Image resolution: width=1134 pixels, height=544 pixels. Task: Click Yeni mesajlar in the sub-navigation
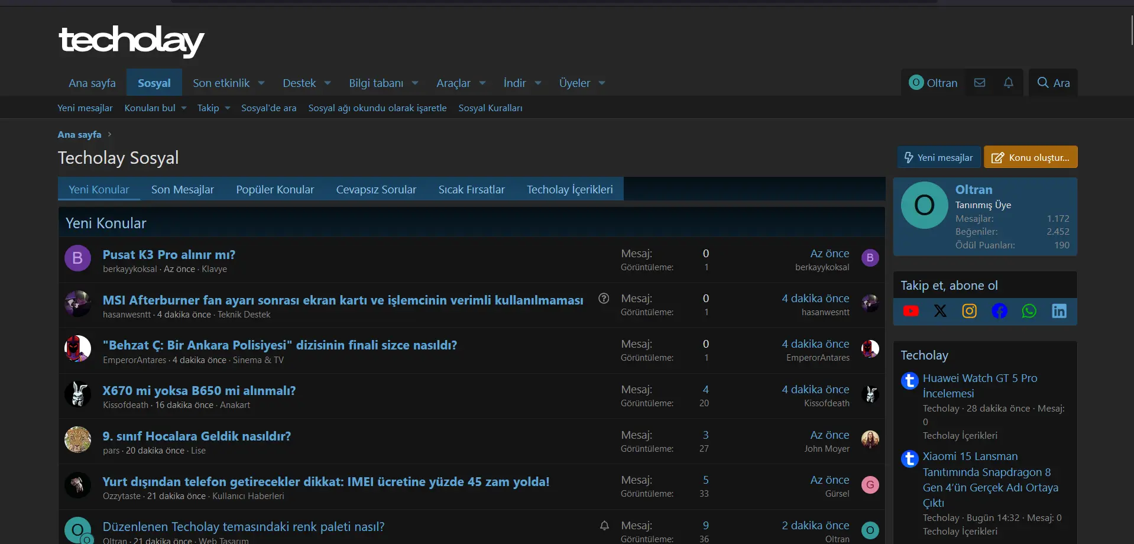(x=85, y=108)
